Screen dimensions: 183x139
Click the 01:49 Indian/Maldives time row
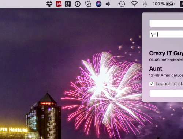(166, 60)
